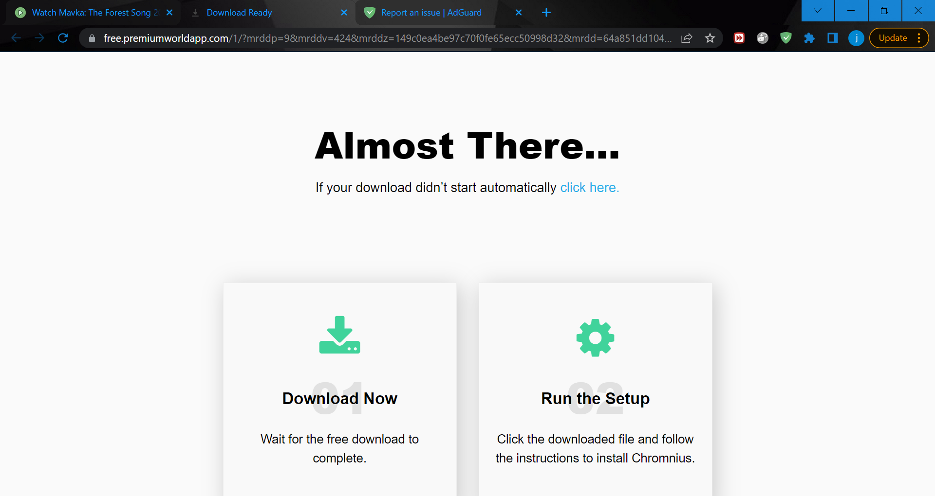Open the Extensions puzzle piece menu
Image resolution: width=935 pixels, height=496 pixels.
pos(809,38)
